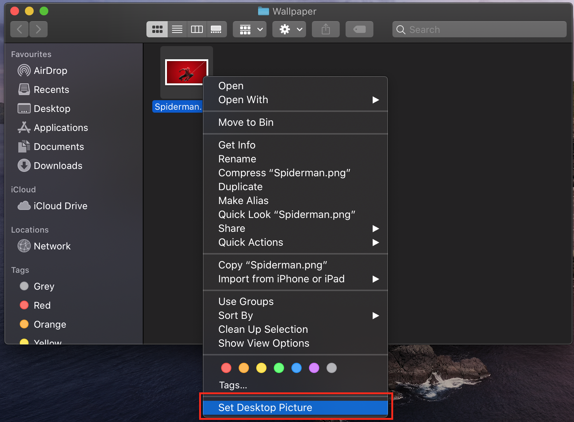
Task: Open Recents in the sidebar
Action: click(x=44, y=90)
